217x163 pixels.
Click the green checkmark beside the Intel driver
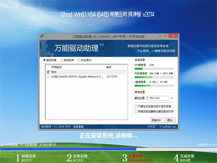48,77
